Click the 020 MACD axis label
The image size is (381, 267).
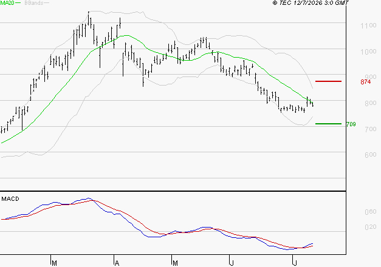(x=371, y=227)
